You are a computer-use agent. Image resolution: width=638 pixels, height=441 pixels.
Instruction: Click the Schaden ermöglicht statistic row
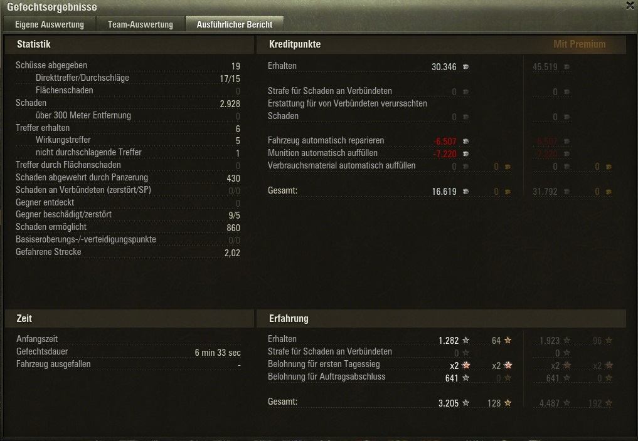[x=128, y=227]
